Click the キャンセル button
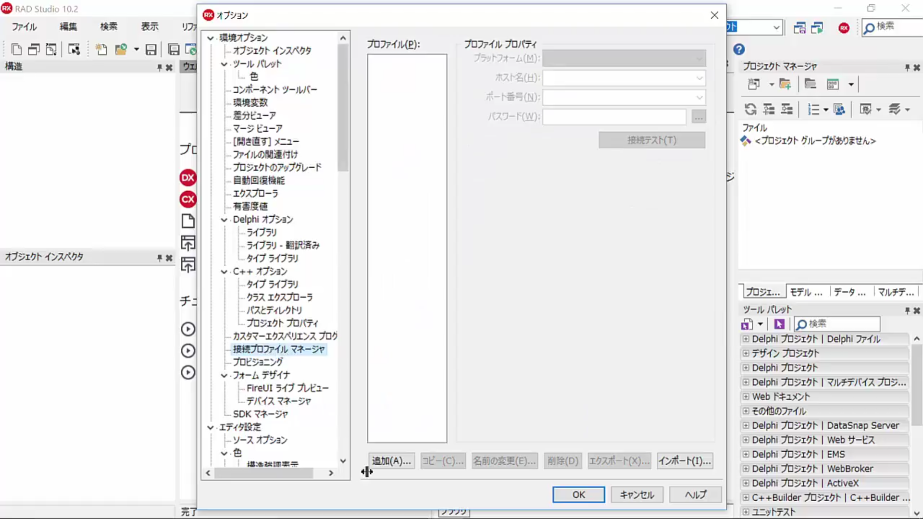923x519 pixels. click(x=637, y=494)
